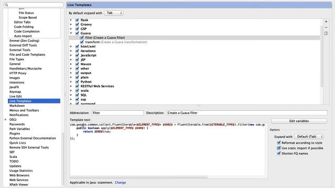
Task: Open the Expand with Default (Tab) dropdown
Action: [309, 137]
